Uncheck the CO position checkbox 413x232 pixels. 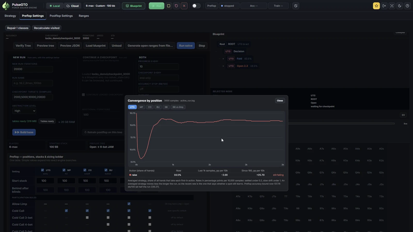[85, 170]
